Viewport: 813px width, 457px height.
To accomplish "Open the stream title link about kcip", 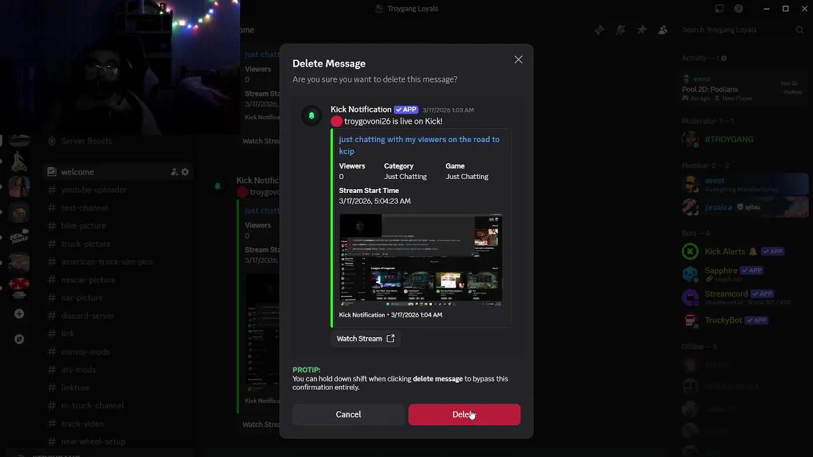I will (419, 145).
